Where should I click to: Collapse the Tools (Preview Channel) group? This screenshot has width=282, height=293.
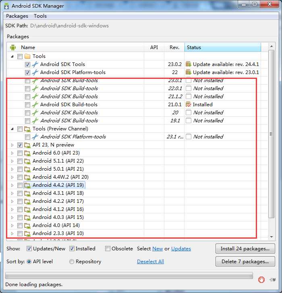tap(12, 129)
